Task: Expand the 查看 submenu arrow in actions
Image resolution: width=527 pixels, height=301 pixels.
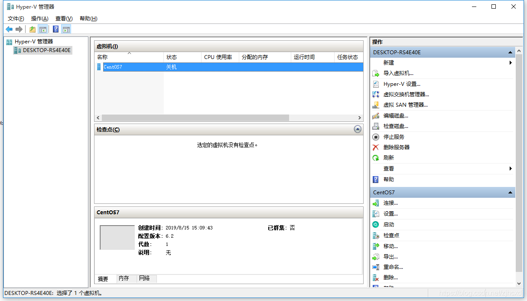Action: pos(511,169)
